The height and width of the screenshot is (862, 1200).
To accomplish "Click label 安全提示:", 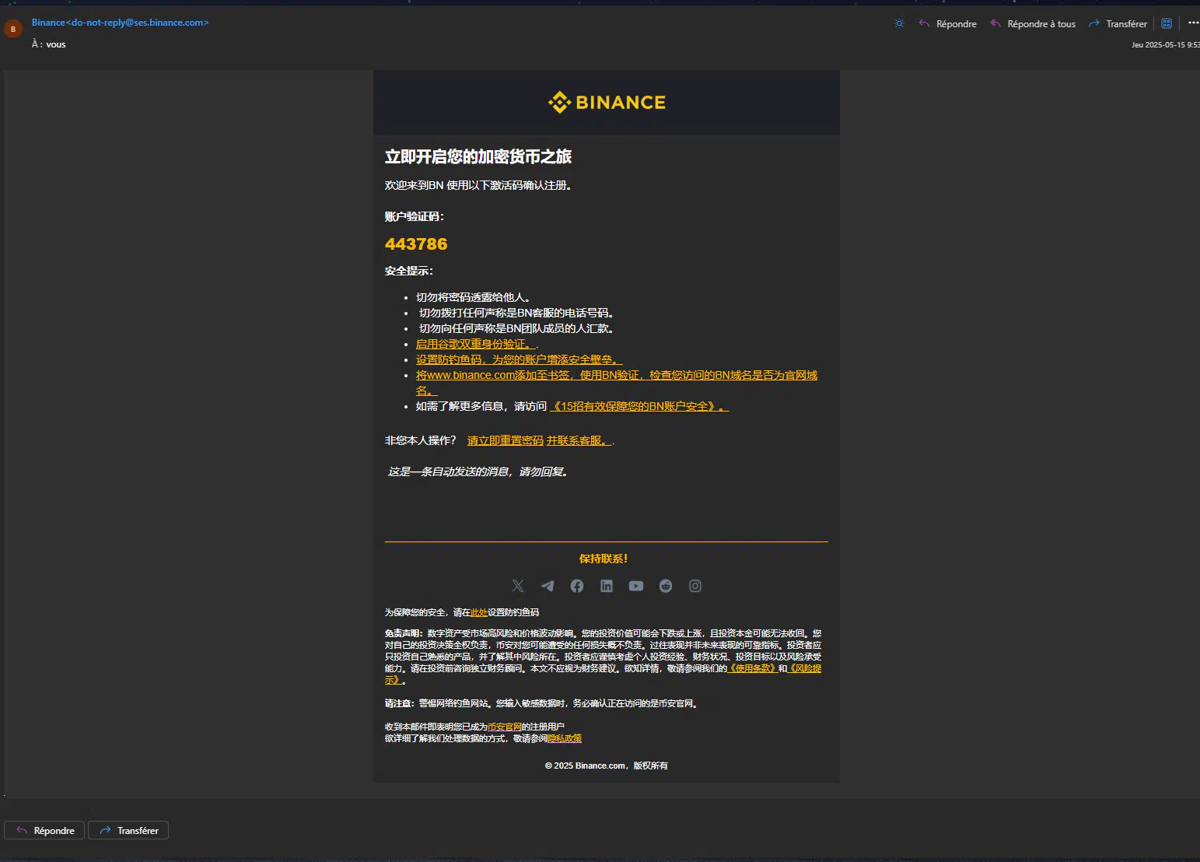I will (409, 271).
